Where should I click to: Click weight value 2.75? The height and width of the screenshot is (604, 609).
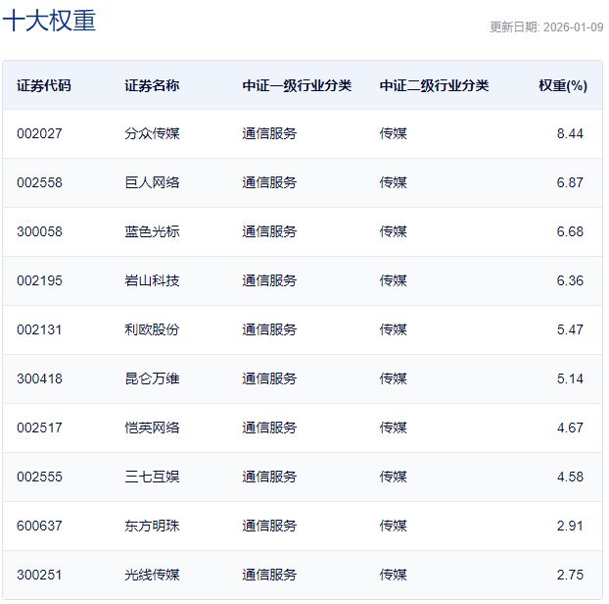click(x=570, y=575)
